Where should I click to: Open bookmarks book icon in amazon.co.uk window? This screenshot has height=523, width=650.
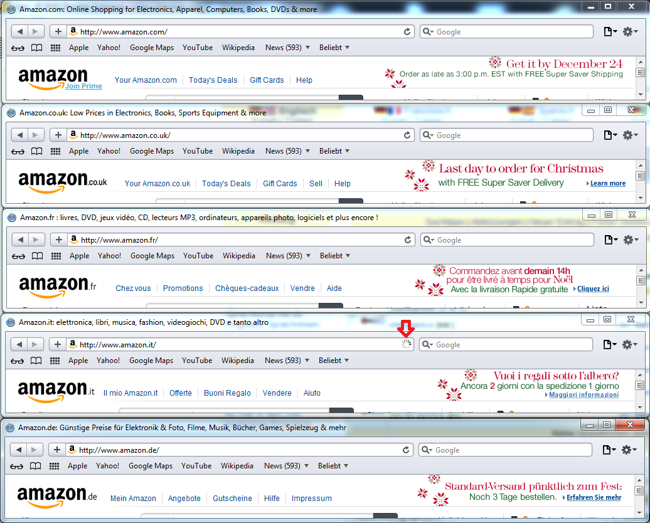[36, 151]
